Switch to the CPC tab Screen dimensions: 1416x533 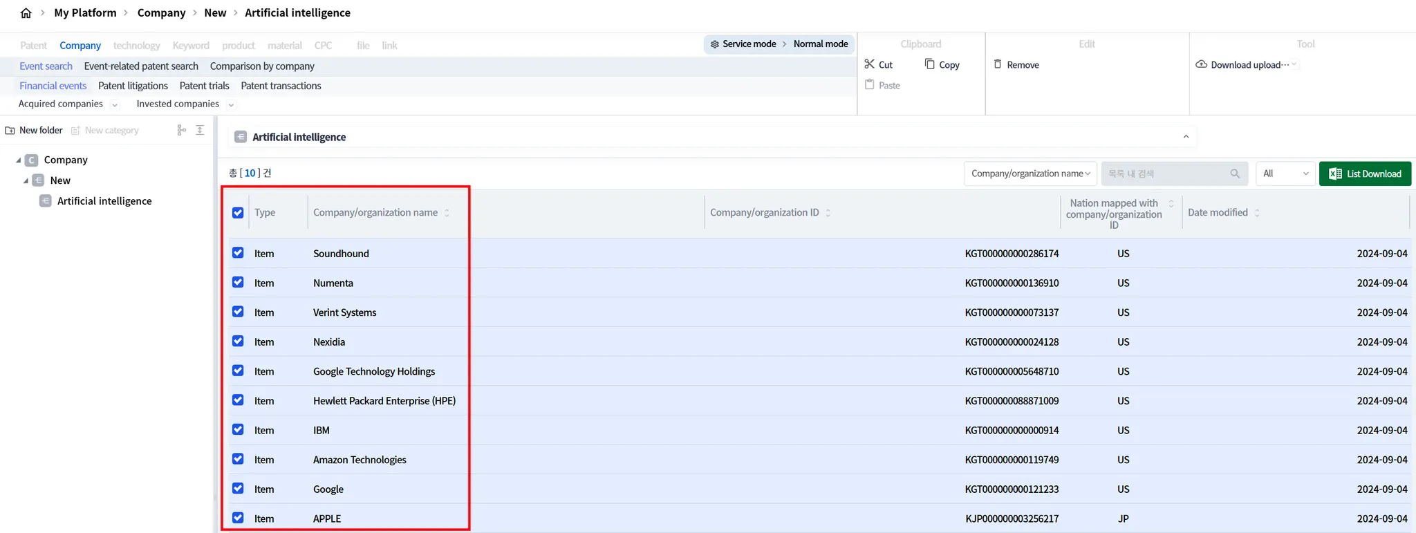click(323, 46)
